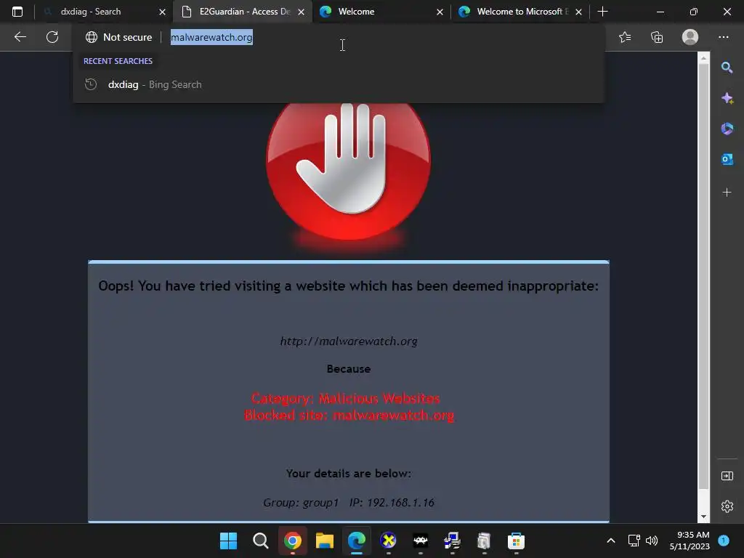Hide the sidebar with the panel icon

click(727, 476)
